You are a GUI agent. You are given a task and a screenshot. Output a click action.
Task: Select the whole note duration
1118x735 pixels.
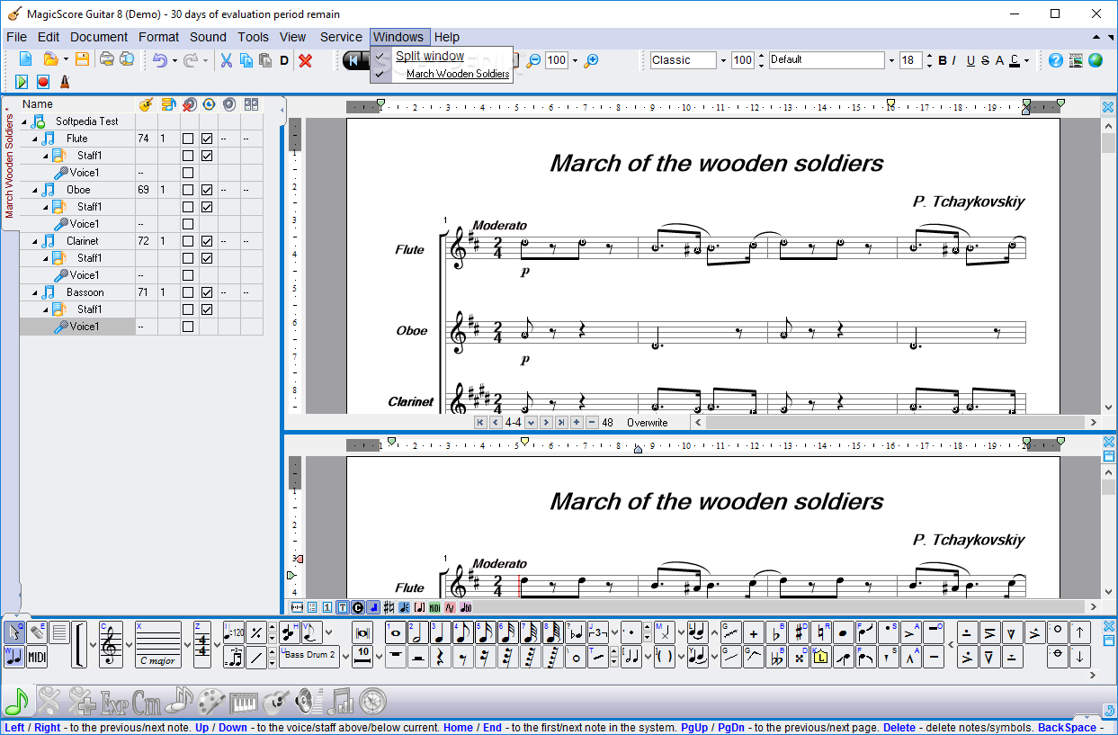(395, 632)
